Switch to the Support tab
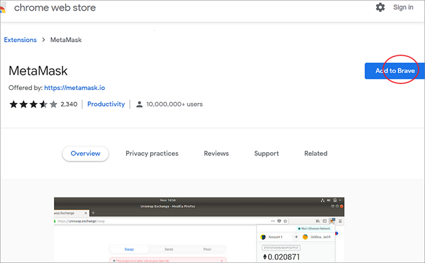This screenshot has width=425, height=263. tap(267, 153)
